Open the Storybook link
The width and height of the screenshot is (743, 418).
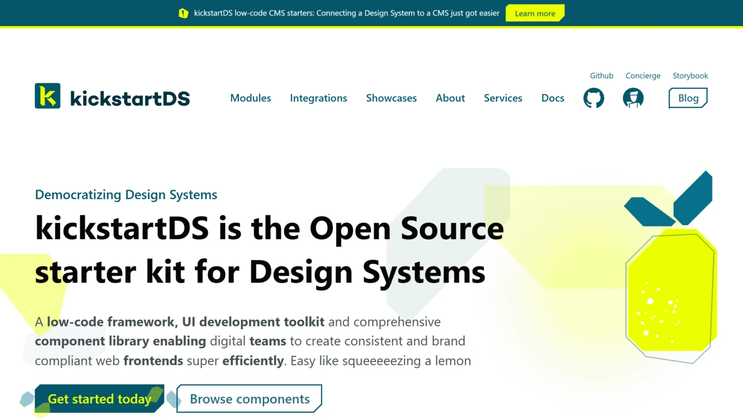point(690,76)
